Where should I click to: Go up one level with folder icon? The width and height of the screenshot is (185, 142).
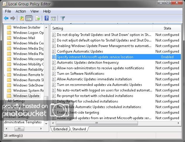22,18
